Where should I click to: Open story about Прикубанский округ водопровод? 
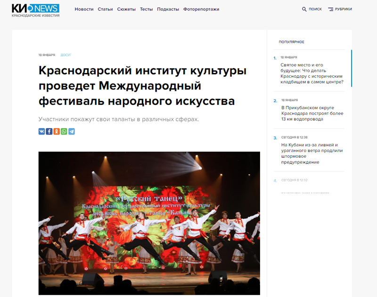pos(312,113)
